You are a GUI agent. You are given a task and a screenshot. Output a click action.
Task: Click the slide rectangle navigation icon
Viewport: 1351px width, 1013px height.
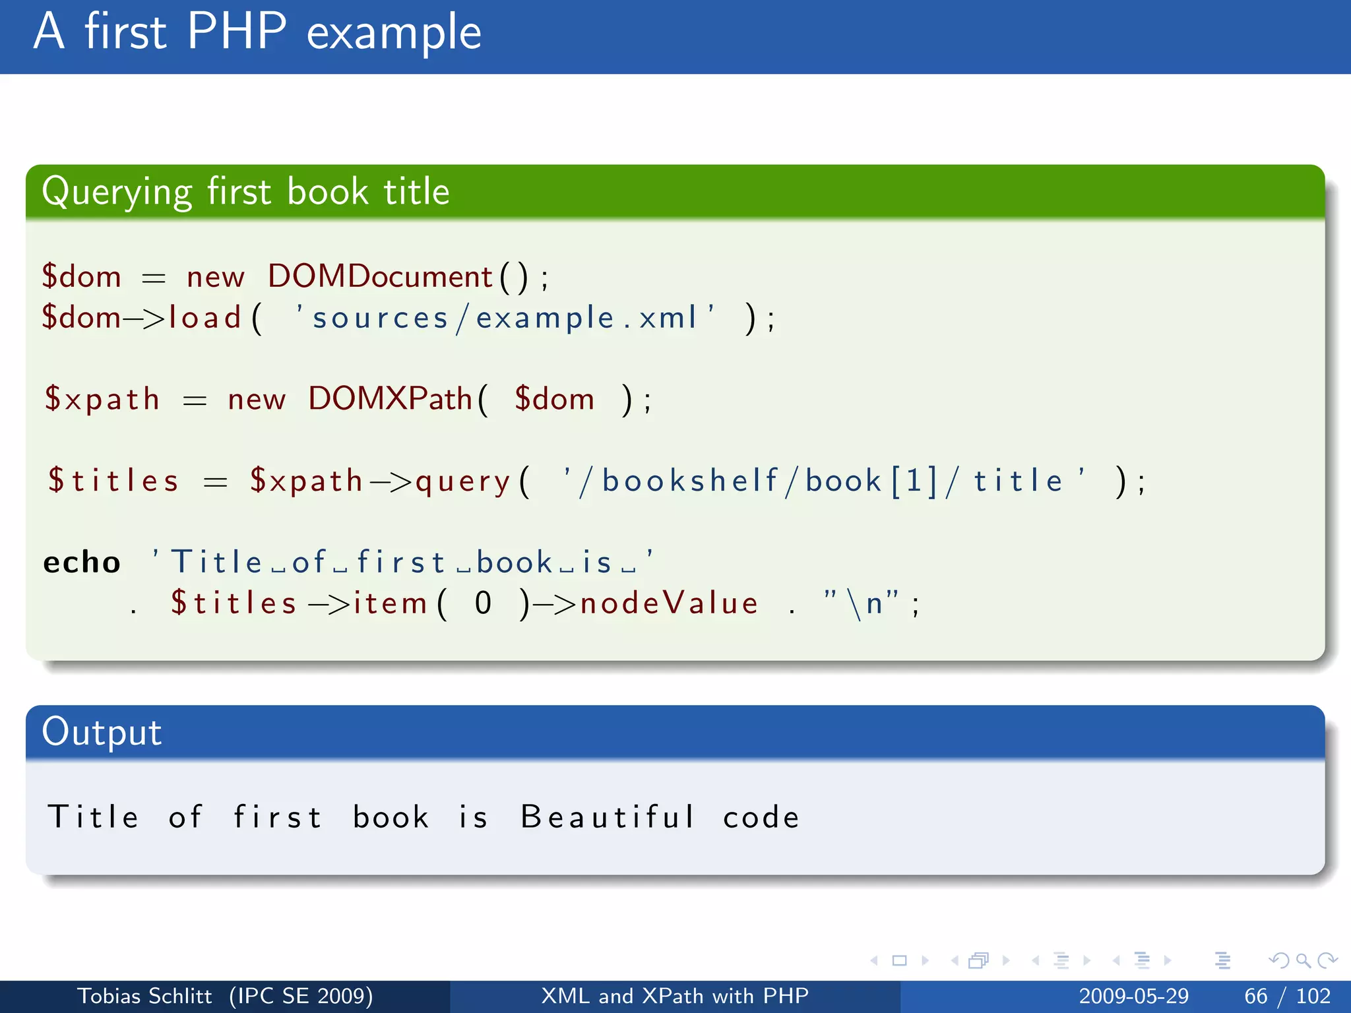(899, 961)
